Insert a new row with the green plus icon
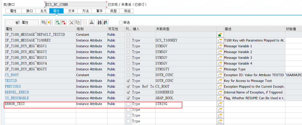This screenshot has height=125, width=302. pyautogui.click(x=58, y=23)
